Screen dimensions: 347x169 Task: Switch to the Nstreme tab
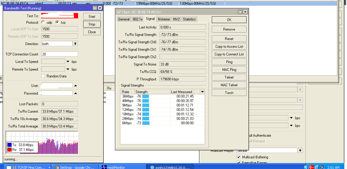[x=164, y=19]
